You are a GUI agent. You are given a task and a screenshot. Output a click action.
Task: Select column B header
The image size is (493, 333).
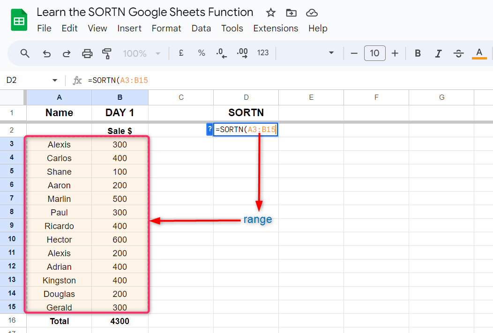(x=120, y=97)
